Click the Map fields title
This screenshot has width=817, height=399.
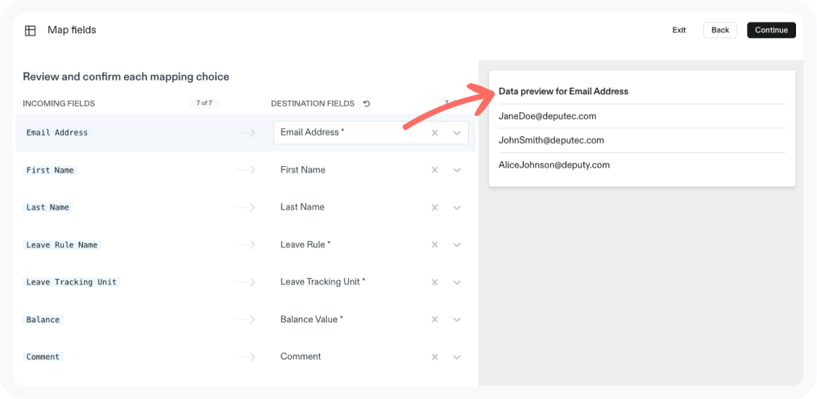72,31
